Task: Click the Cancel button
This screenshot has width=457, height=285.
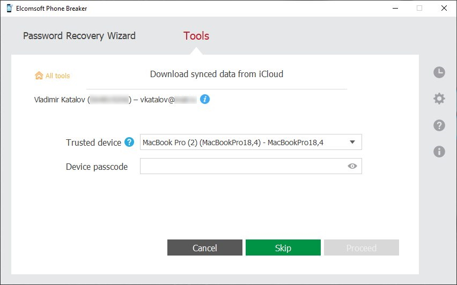Action: click(204, 247)
